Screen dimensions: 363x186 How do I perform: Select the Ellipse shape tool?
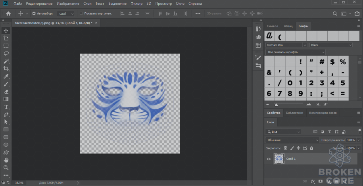click(x=6, y=145)
